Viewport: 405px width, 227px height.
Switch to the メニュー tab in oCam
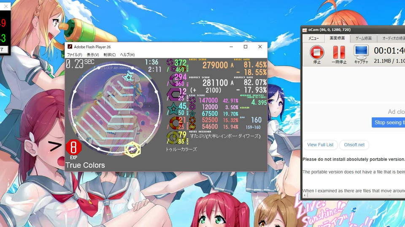click(313, 38)
